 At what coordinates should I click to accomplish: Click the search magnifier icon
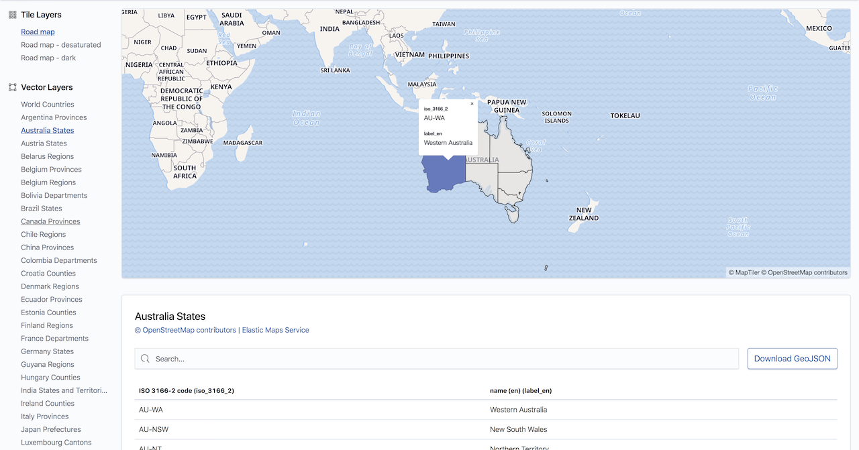coord(145,359)
